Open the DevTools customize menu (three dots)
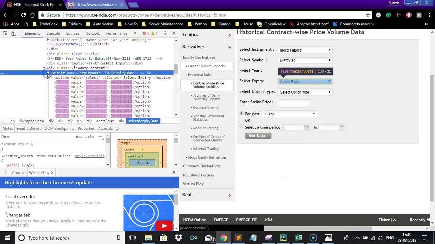Screen dimensions: 435x244 click(165, 33)
